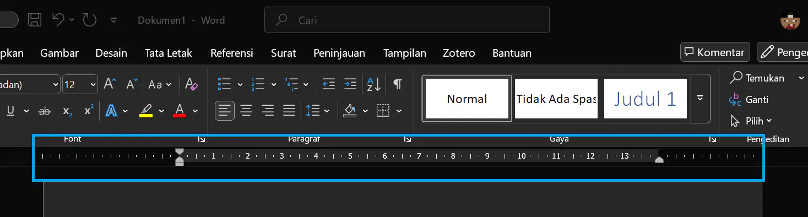This screenshot has width=808, height=217.
Task: Open the Change Case Aa menu
Action: (160, 84)
